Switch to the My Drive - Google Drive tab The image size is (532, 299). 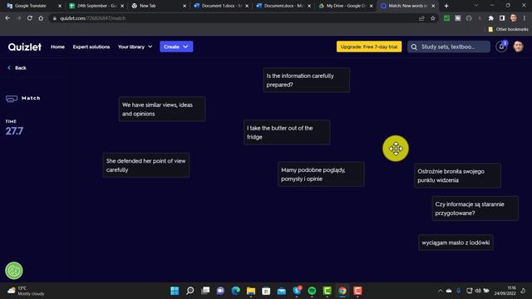click(346, 6)
